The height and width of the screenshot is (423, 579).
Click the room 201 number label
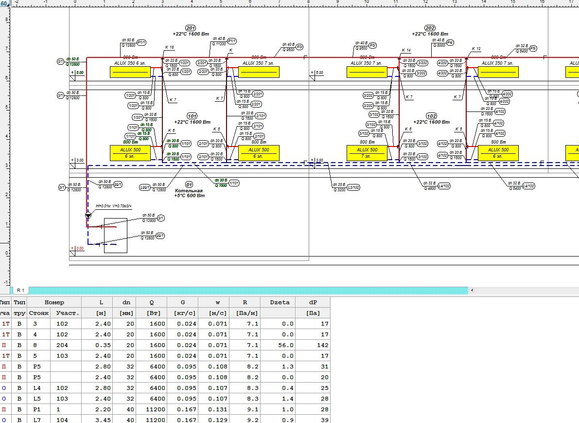click(191, 28)
